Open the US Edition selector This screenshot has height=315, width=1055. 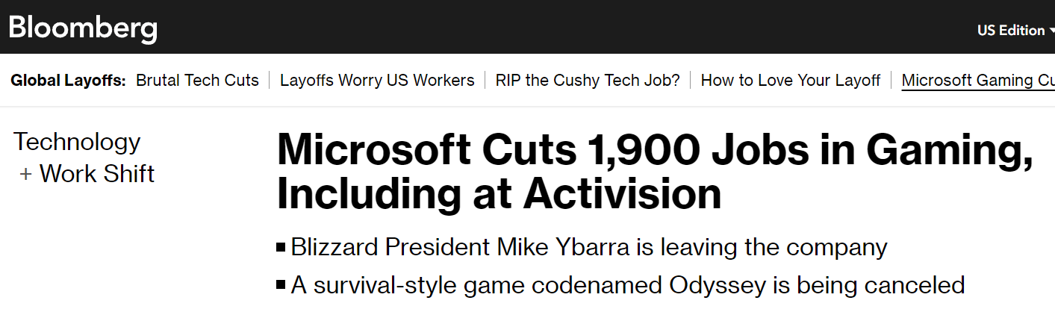click(x=1011, y=31)
